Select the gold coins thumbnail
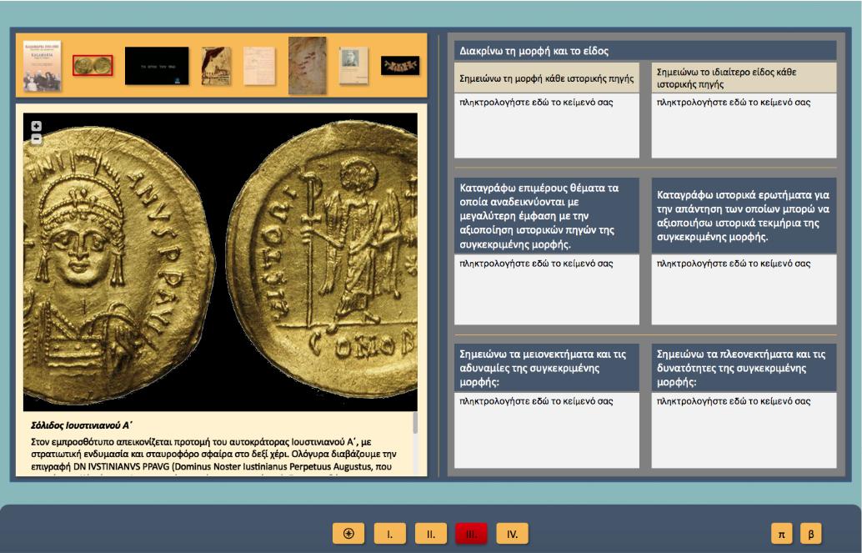 (x=93, y=66)
